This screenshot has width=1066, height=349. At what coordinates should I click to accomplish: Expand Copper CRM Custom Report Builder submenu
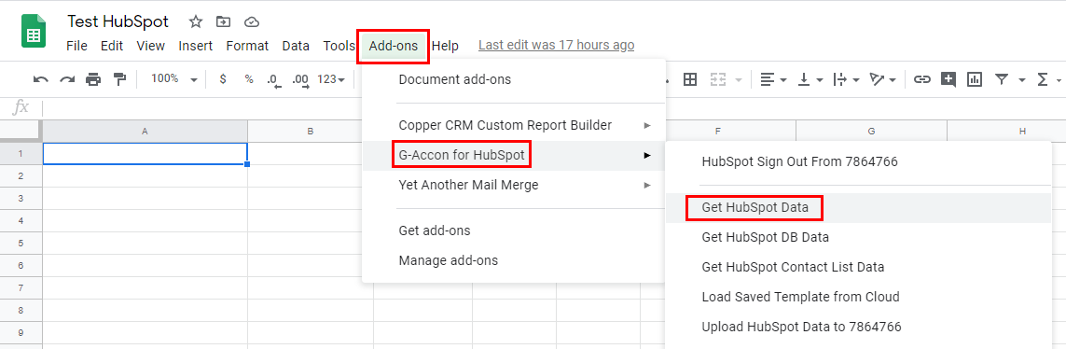[x=513, y=125]
